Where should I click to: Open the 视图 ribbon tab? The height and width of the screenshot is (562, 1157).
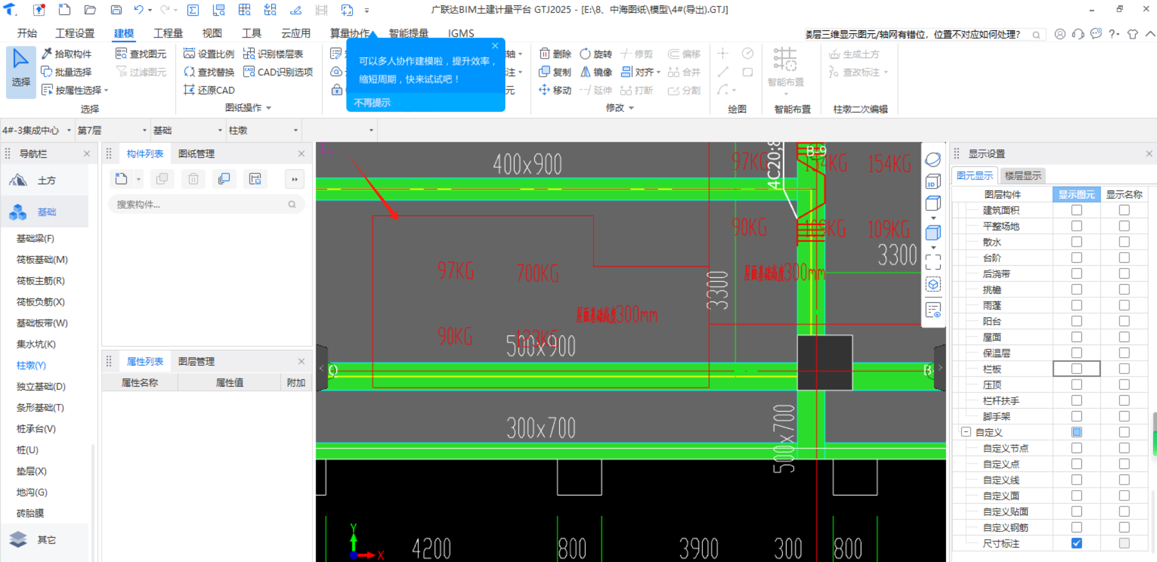(x=212, y=33)
